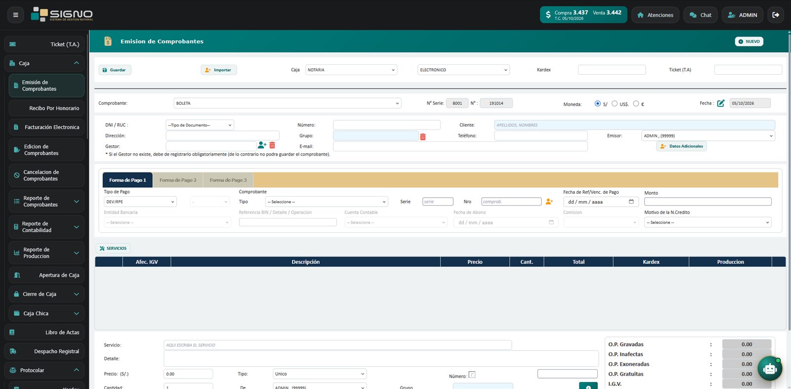Viewport: 791px width, 389px height.
Task: Open Apertura de Caja
Action: (x=46, y=275)
